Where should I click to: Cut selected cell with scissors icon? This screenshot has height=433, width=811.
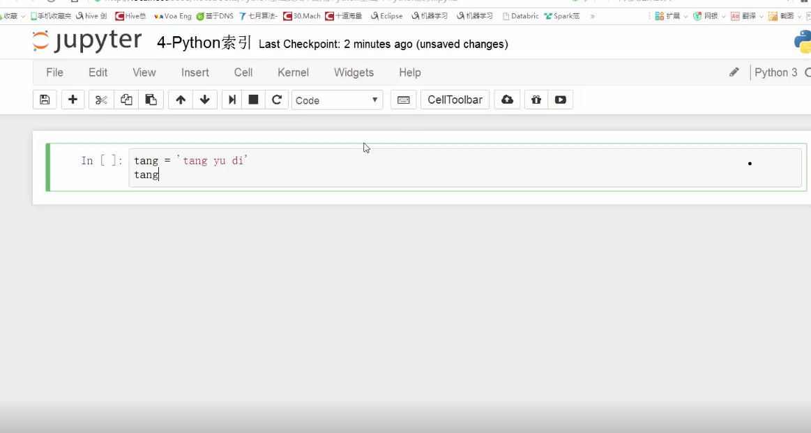(101, 100)
